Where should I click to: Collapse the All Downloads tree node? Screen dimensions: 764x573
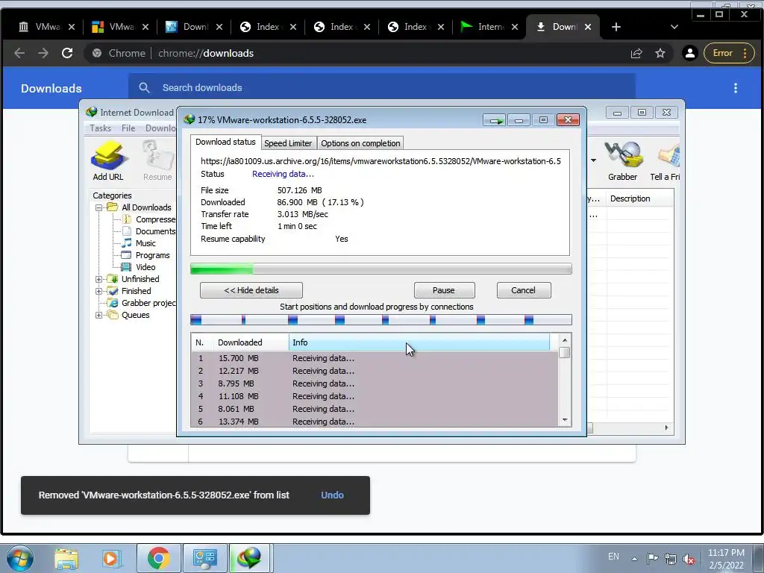coord(99,207)
